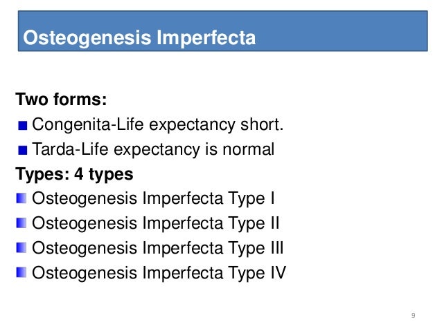This screenshot has width=442, height=331.
Task: Click the 'Types: 4 types' heading
Action: 74,174
